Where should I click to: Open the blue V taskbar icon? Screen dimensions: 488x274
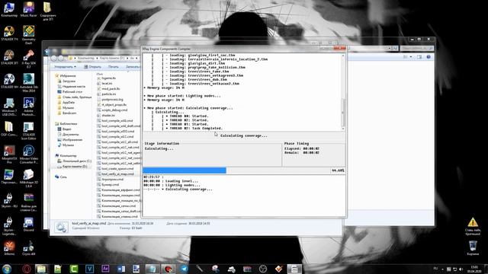pos(90,269)
